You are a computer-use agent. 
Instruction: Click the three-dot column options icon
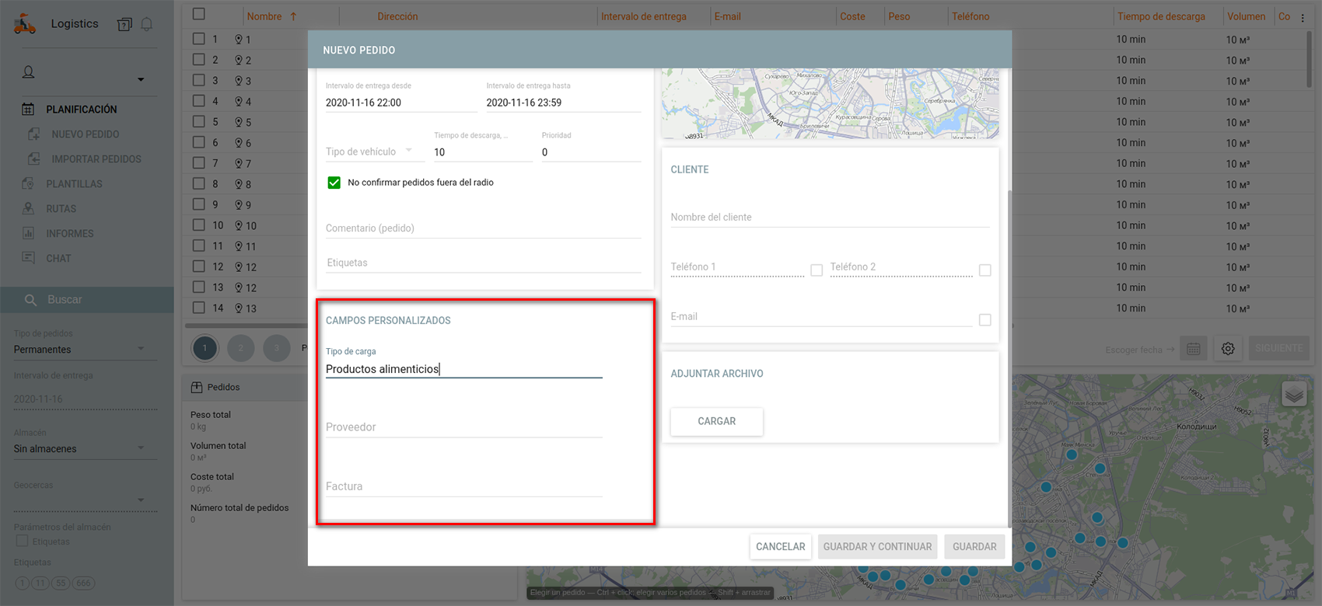tap(1303, 17)
